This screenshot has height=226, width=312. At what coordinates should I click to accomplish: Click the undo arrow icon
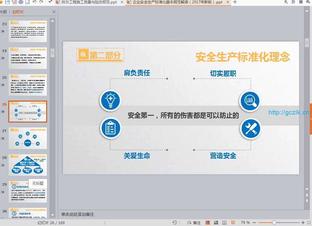click(x=34, y=2)
